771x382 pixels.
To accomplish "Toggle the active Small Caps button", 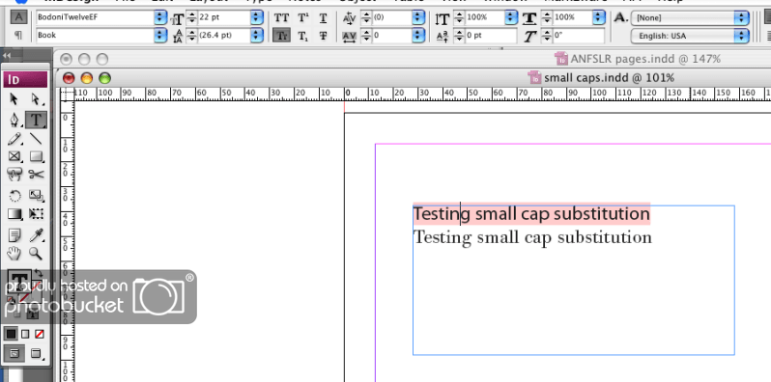I will (x=281, y=36).
